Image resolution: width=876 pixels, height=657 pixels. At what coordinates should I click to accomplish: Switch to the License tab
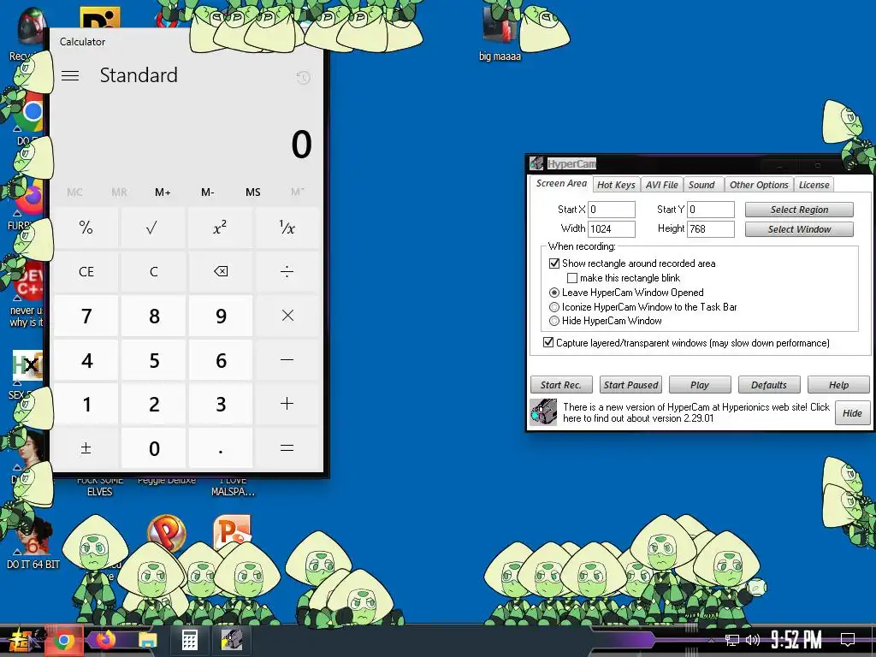pos(814,185)
